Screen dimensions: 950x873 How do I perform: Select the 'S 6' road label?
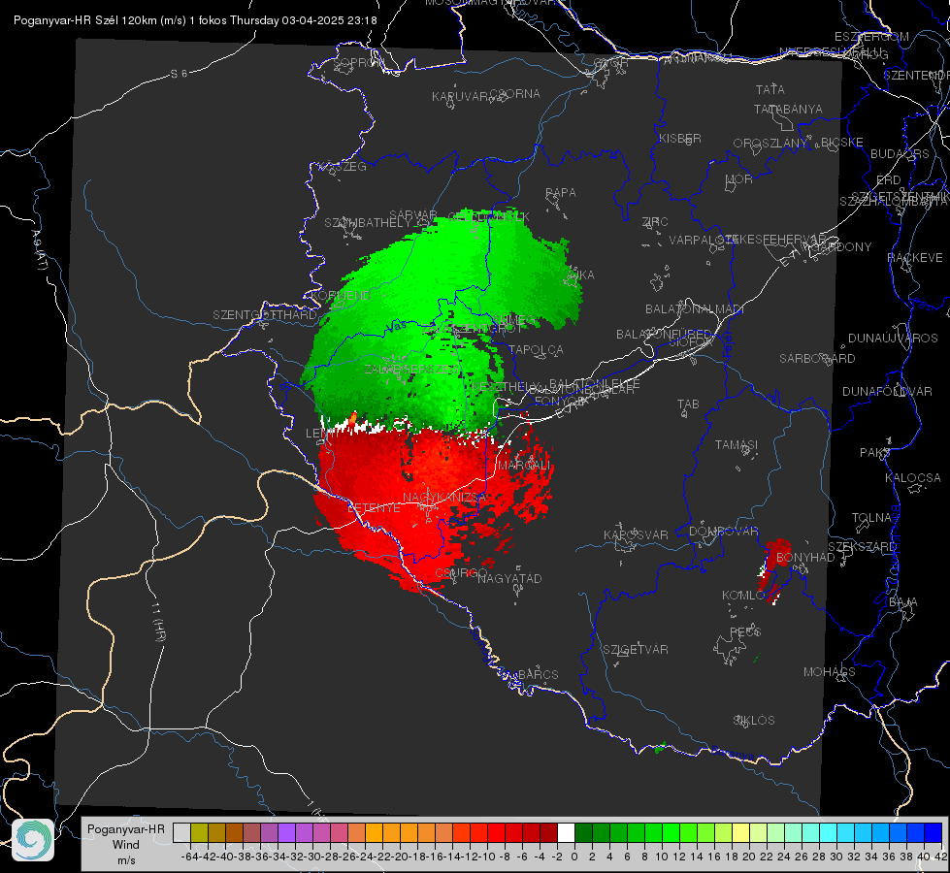tap(179, 74)
